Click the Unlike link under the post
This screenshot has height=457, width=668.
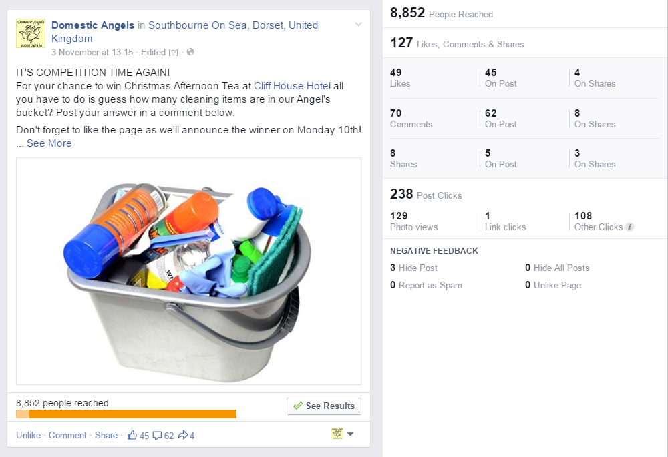click(x=28, y=436)
